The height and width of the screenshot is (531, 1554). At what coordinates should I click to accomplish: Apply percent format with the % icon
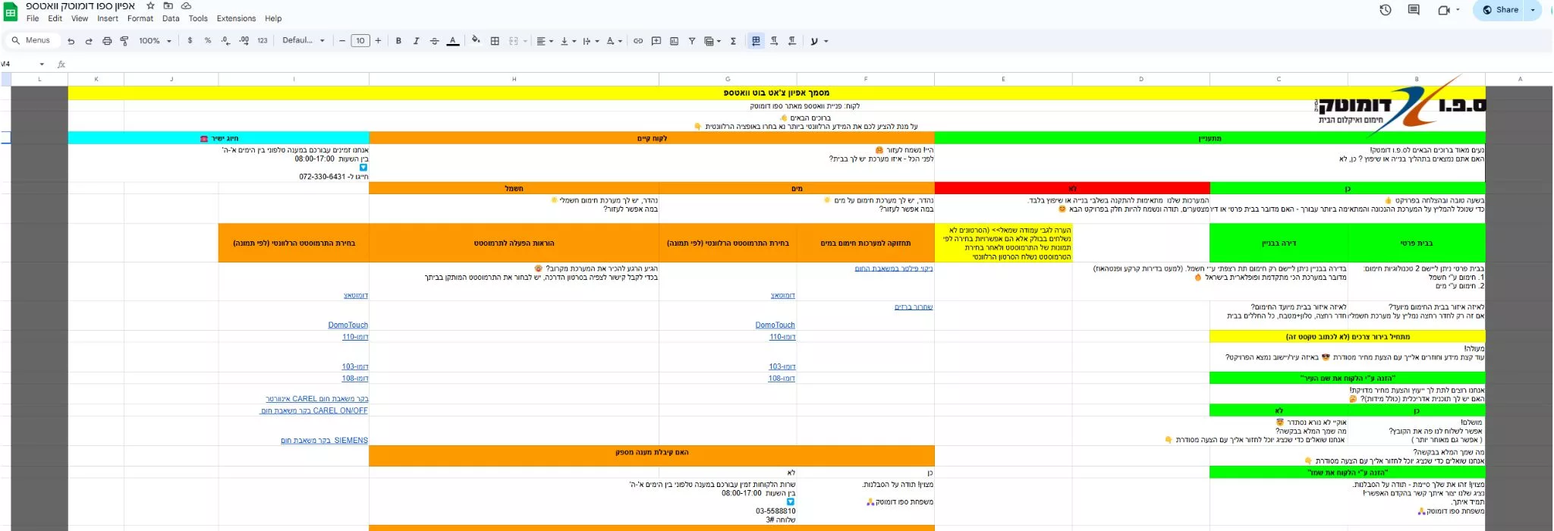[x=208, y=41]
